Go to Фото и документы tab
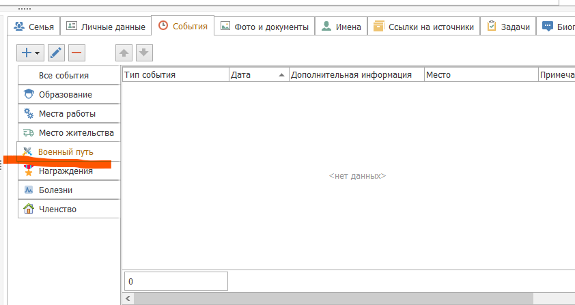This screenshot has height=305, width=575. (x=264, y=27)
